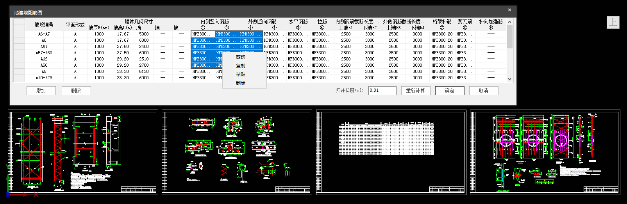Viewport: 627px width, 204px height.
Task: Click the 墙高L(m) column header
Action: click(x=123, y=28)
